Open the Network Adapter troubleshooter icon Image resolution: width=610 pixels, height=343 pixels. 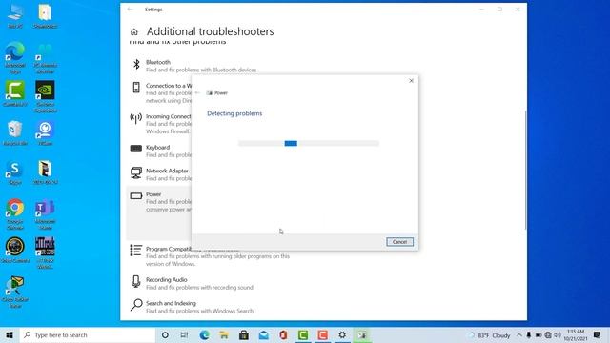135,172
